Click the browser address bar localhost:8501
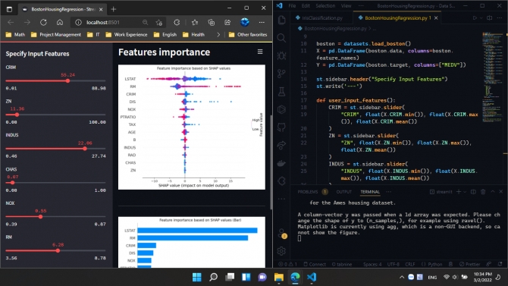This screenshot has height=286, width=508. (103, 22)
